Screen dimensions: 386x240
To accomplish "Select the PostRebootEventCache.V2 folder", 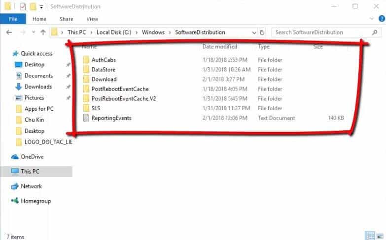I will pos(124,98).
